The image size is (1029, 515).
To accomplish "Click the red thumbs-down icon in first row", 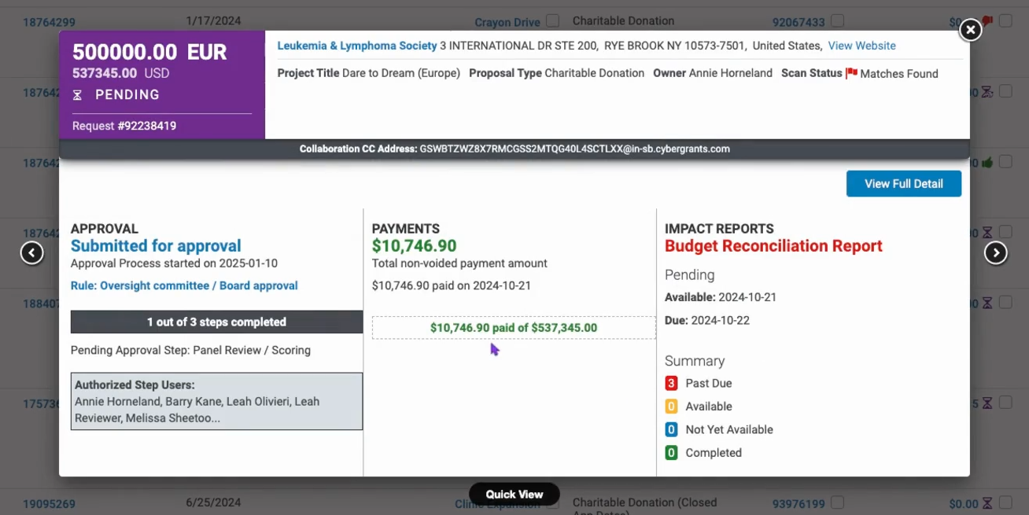I will [987, 21].
